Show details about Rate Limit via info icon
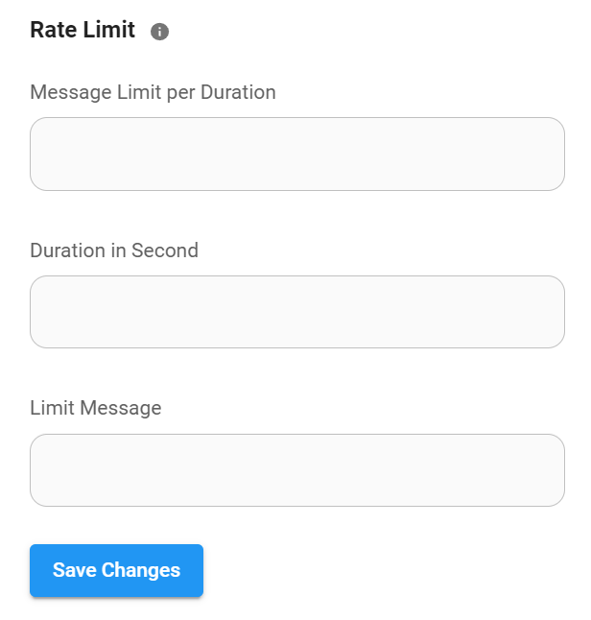The width and height of the screenshot is (591, 620). [160, 32]
